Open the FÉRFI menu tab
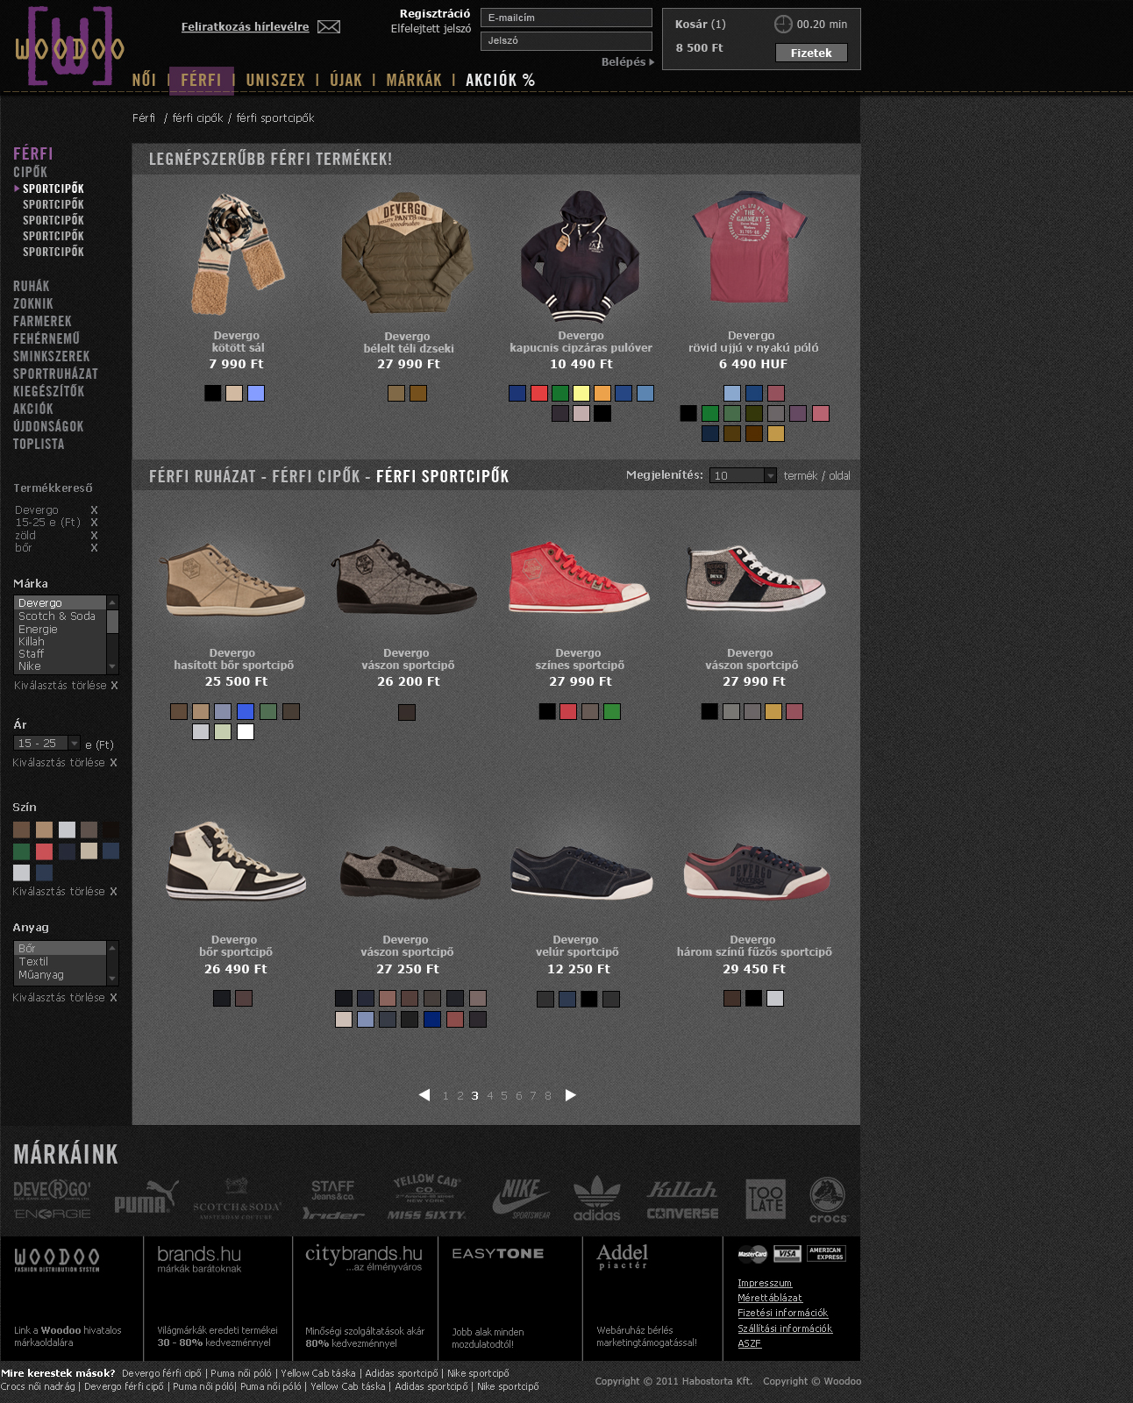This screenshot has height=1403, width=1133. pyautogui.click(x=201, y=80)
